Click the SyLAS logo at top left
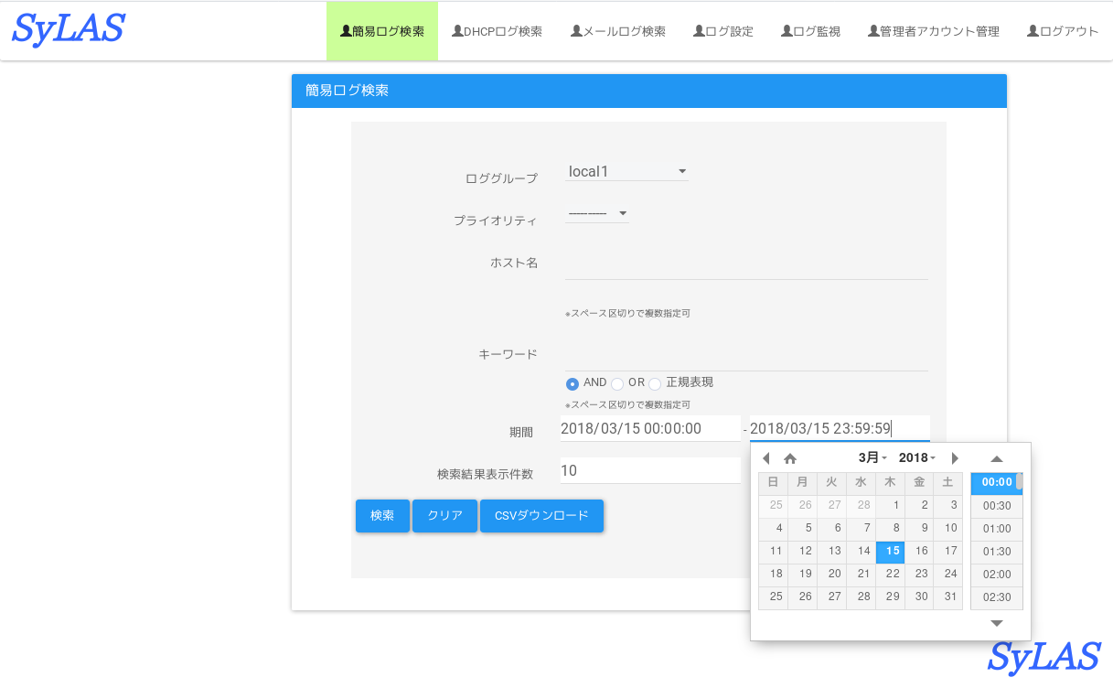 (68, 29)
